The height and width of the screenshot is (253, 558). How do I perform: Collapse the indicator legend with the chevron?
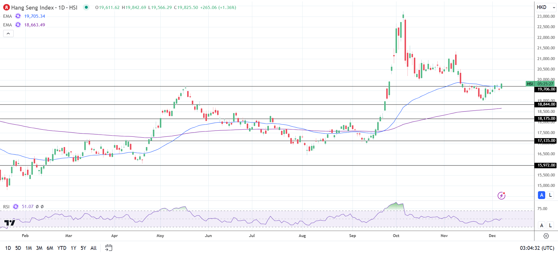coord(8,34)
